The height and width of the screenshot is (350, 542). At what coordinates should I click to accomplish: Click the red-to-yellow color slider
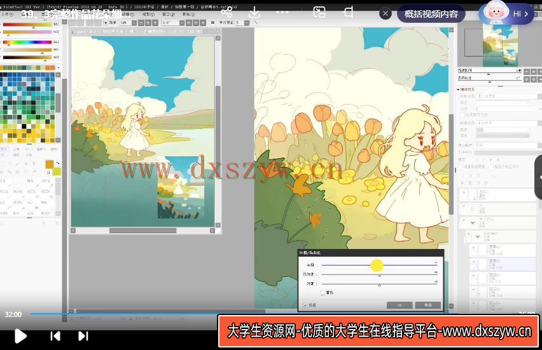(x=27, y=25)
